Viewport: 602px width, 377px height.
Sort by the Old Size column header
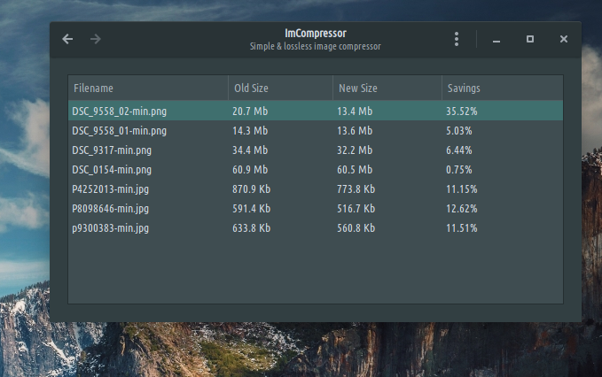point(281,88)
